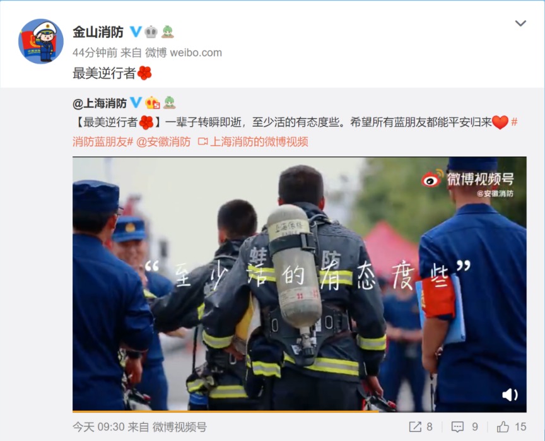Click the robot medal icon next to 金山消防
545x441 pixels.
click(x=151, y=32)
